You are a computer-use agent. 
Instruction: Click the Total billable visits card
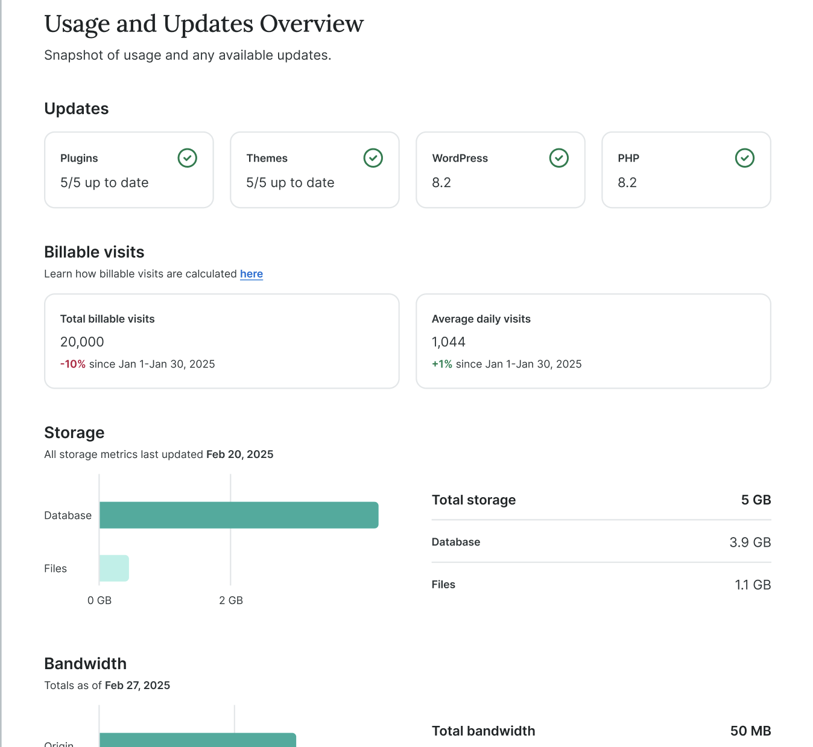(x=221, y=341)
